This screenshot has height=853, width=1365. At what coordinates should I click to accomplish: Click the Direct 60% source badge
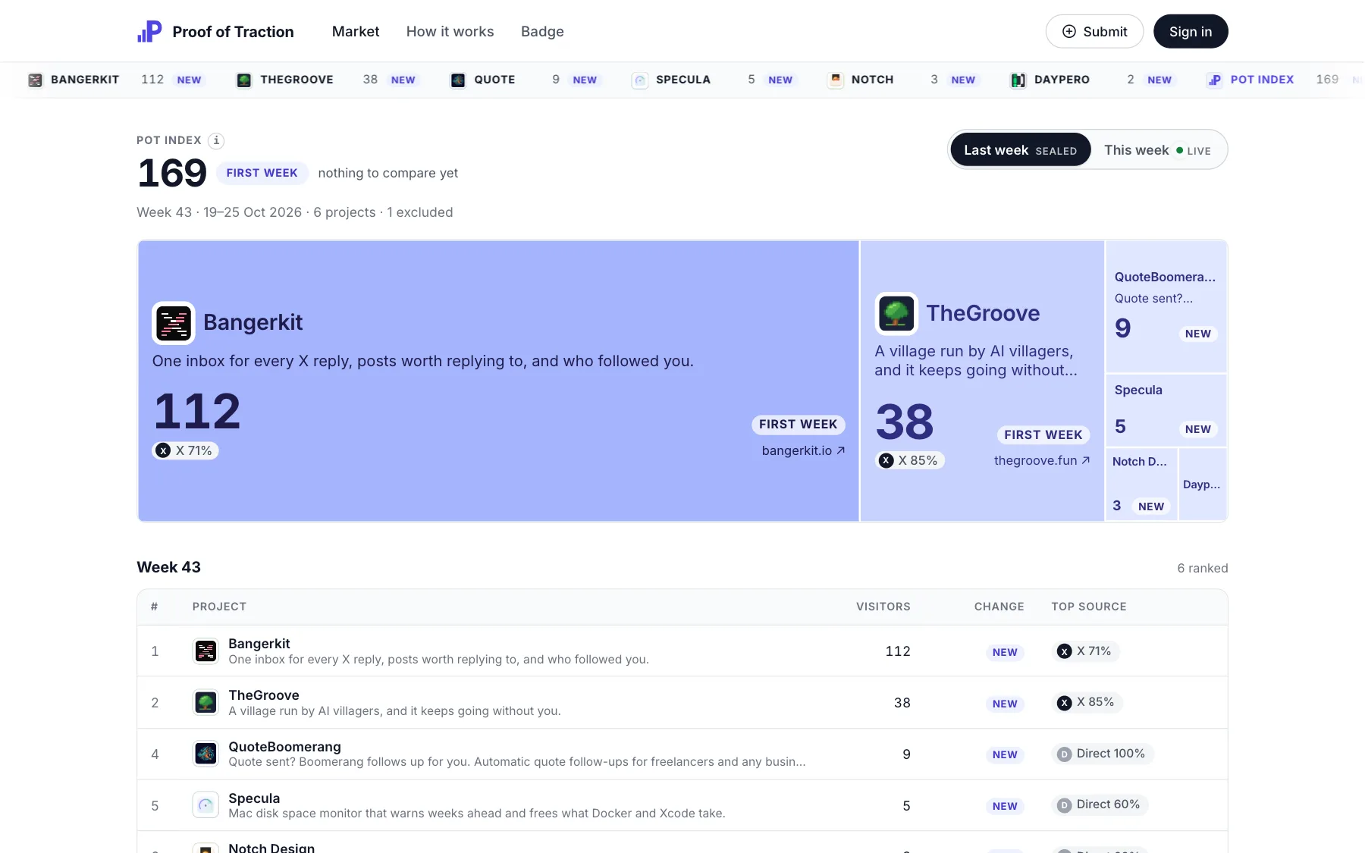click(x=1100, y=804)
